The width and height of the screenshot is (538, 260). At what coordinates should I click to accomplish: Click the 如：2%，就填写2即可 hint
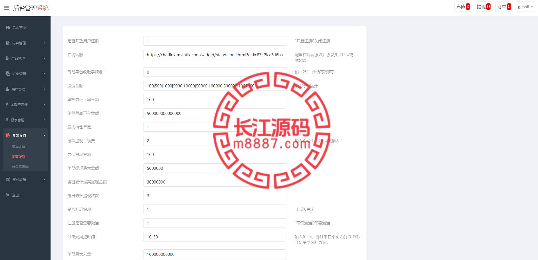pyautogui.click(x=314, y=72)
